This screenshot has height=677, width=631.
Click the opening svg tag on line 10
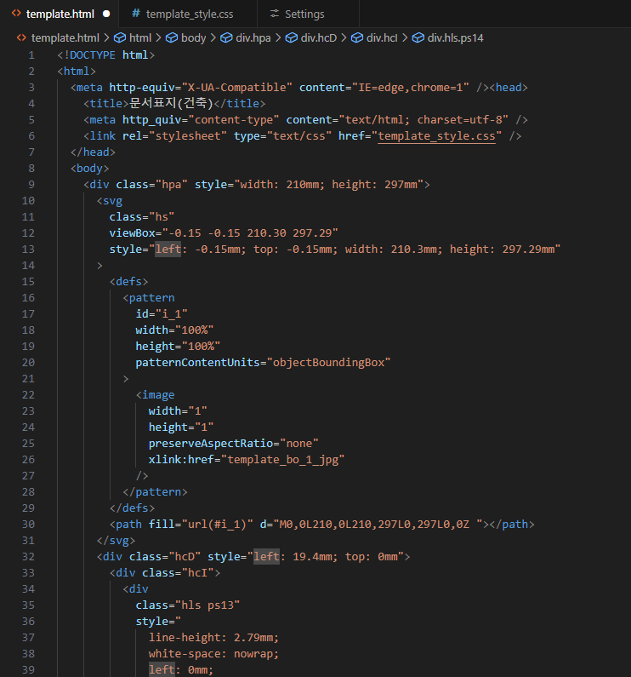[x=110, y=201]
